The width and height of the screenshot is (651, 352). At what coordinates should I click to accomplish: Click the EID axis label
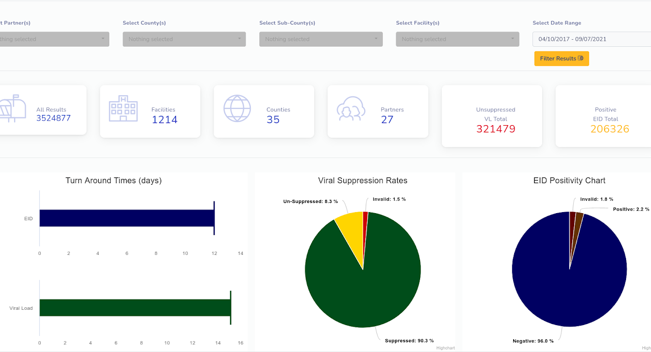tap(28, 219)
